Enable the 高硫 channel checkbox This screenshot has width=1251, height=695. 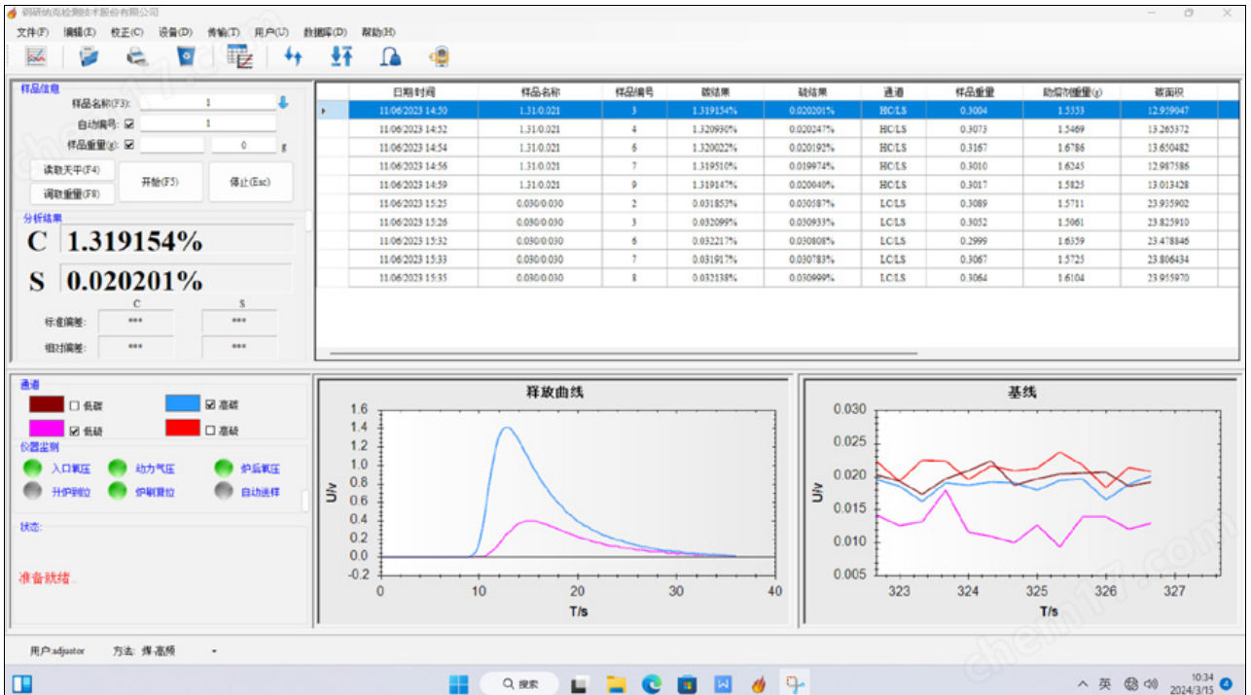211,430
